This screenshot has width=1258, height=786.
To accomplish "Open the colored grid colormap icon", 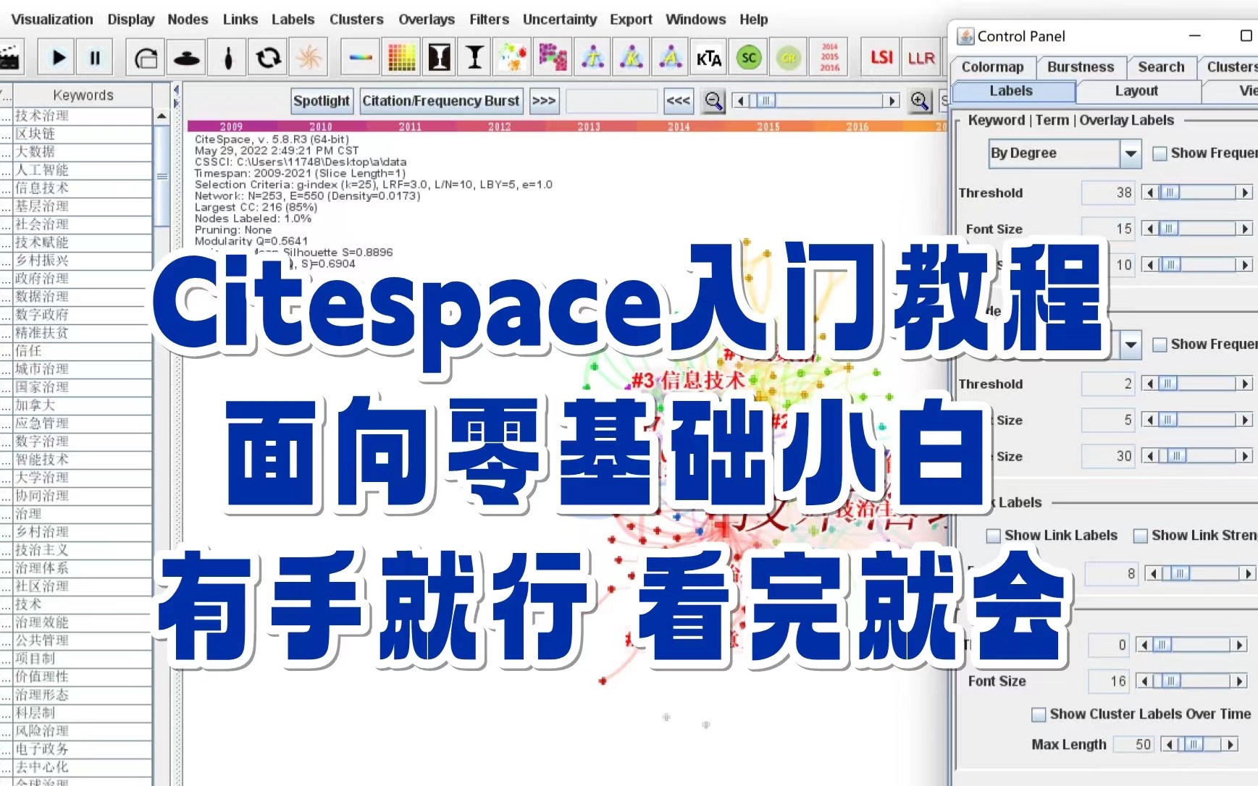I will click(x=401, y=57).
